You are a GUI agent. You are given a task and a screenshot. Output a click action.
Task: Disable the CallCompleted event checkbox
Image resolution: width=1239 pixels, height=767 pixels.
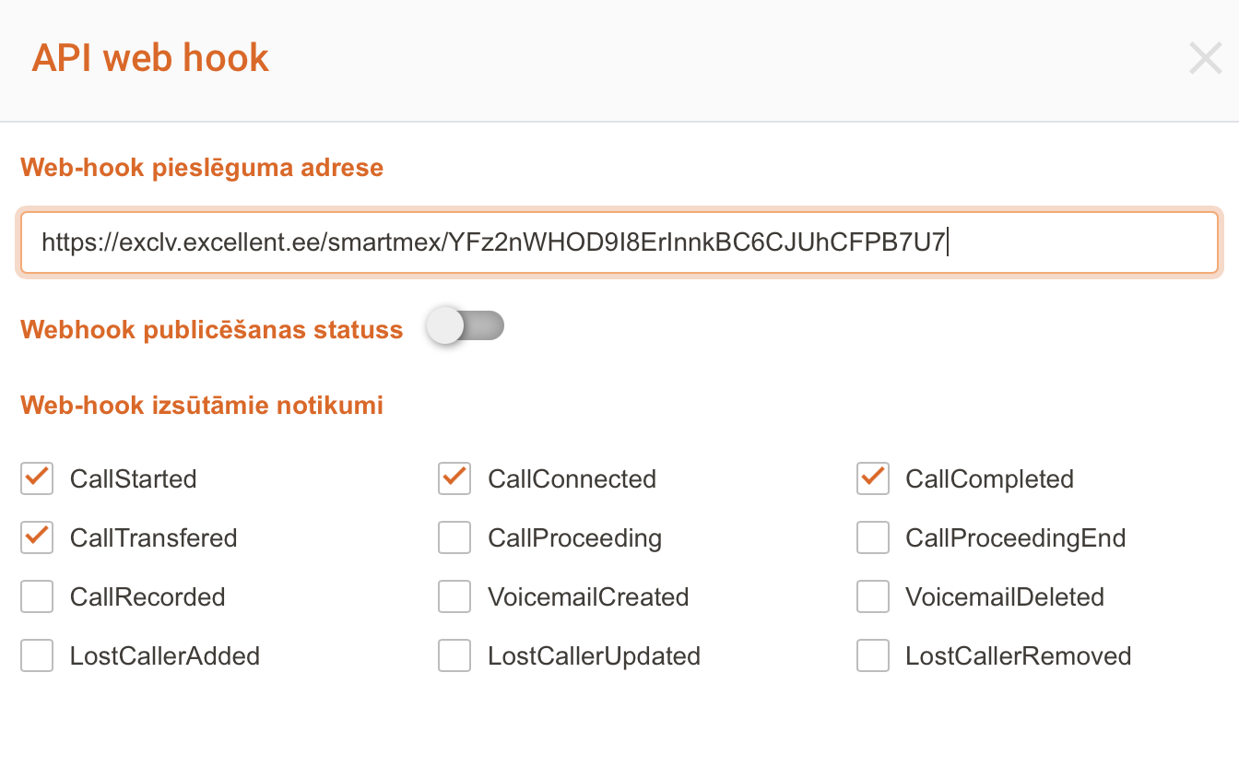[x=872, y=479]
